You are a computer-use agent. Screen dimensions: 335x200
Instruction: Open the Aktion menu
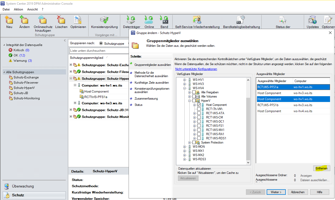[18, 9]
